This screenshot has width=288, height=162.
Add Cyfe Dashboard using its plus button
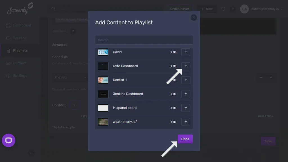coord(186,66)
